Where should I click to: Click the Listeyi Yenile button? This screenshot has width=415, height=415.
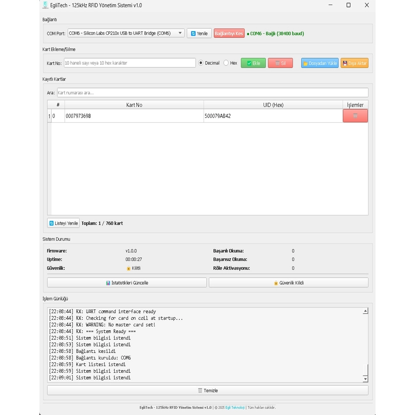[63, 223]
